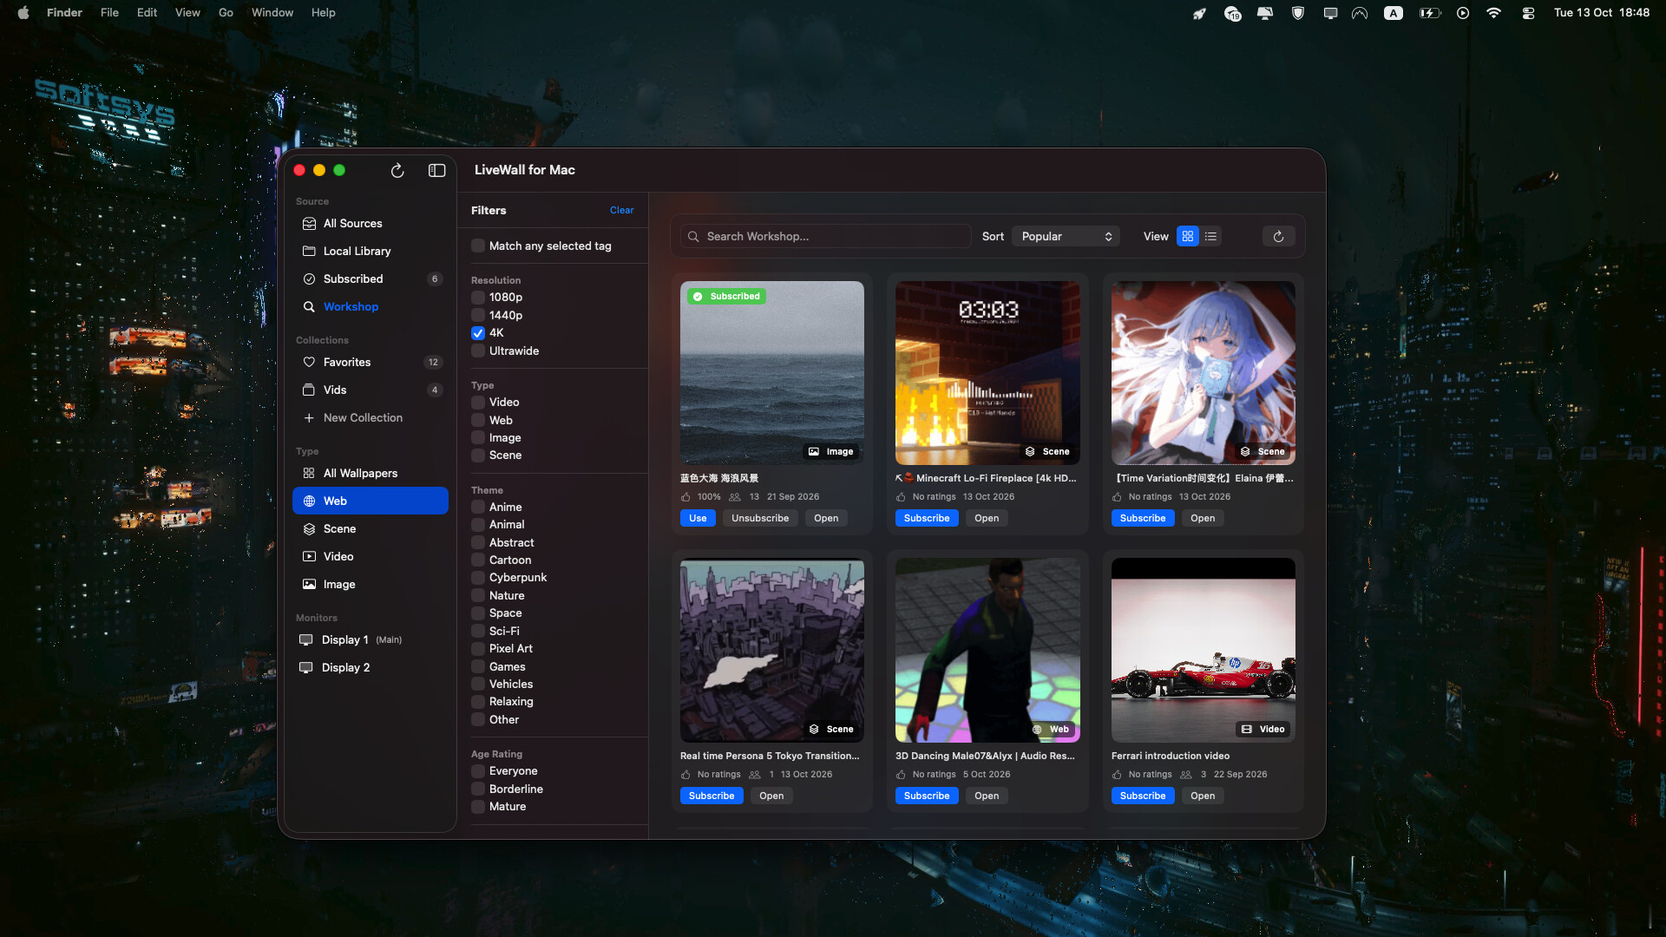
Task: Open Vids collection
Action: pyautogui.click(x=371, y=390)
